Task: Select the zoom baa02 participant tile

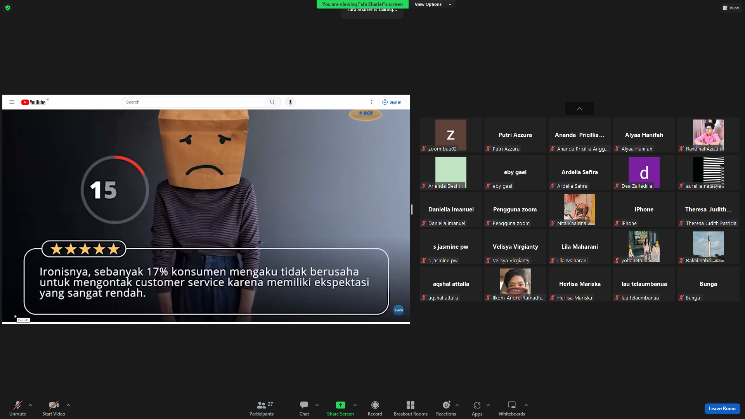Action: coord(451,135)
